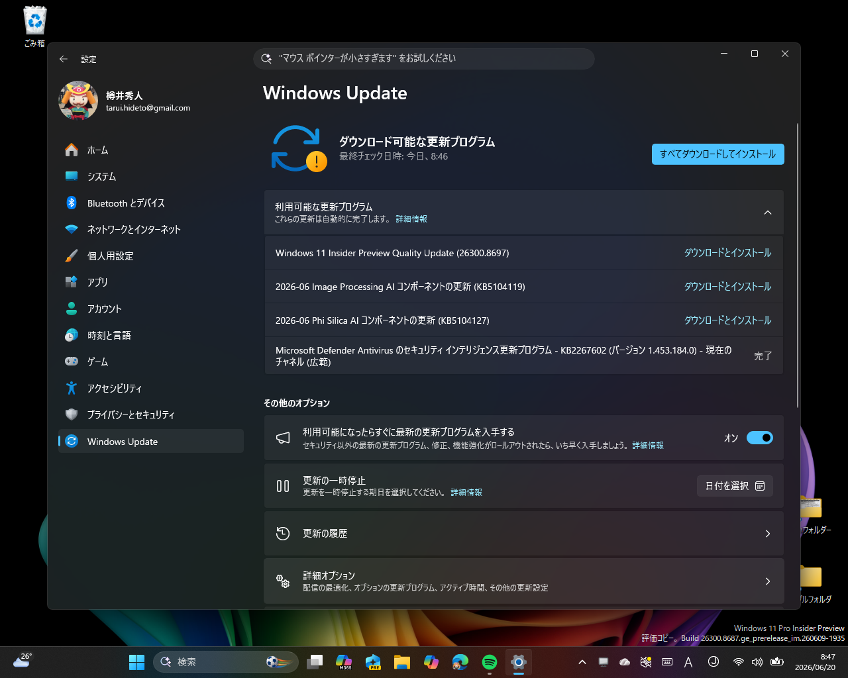Click the IME input mode A indicator
The image size is (848, 678).
click(688, 662)
